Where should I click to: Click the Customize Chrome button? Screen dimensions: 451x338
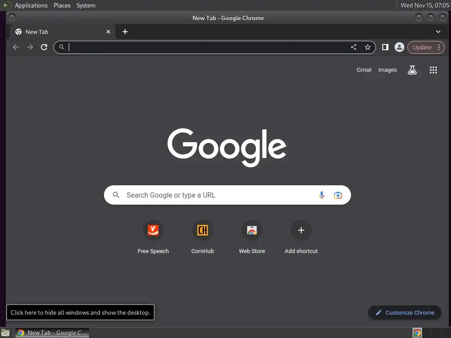pos(405,312)
